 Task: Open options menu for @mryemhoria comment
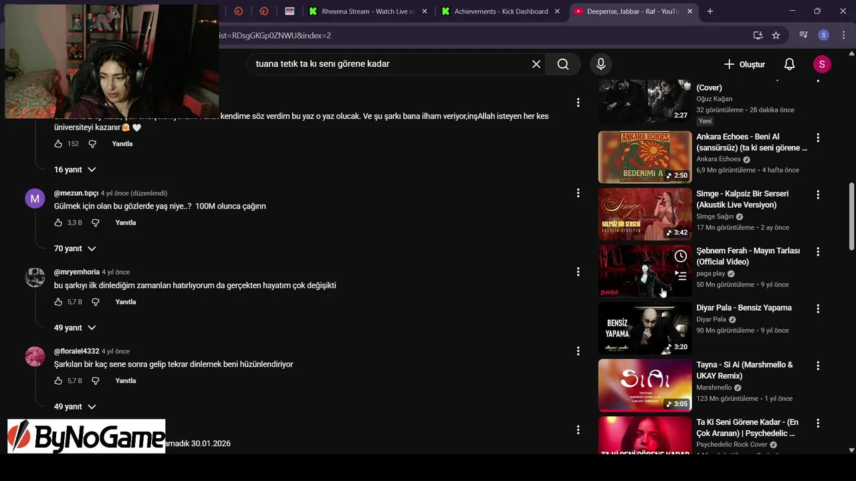click(x=578, y=272)
